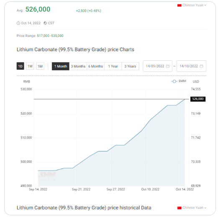This screenshot has height=217, width=218.
Task: Open calendar icon in end date 14/10/2022
Action: point(201,66)
